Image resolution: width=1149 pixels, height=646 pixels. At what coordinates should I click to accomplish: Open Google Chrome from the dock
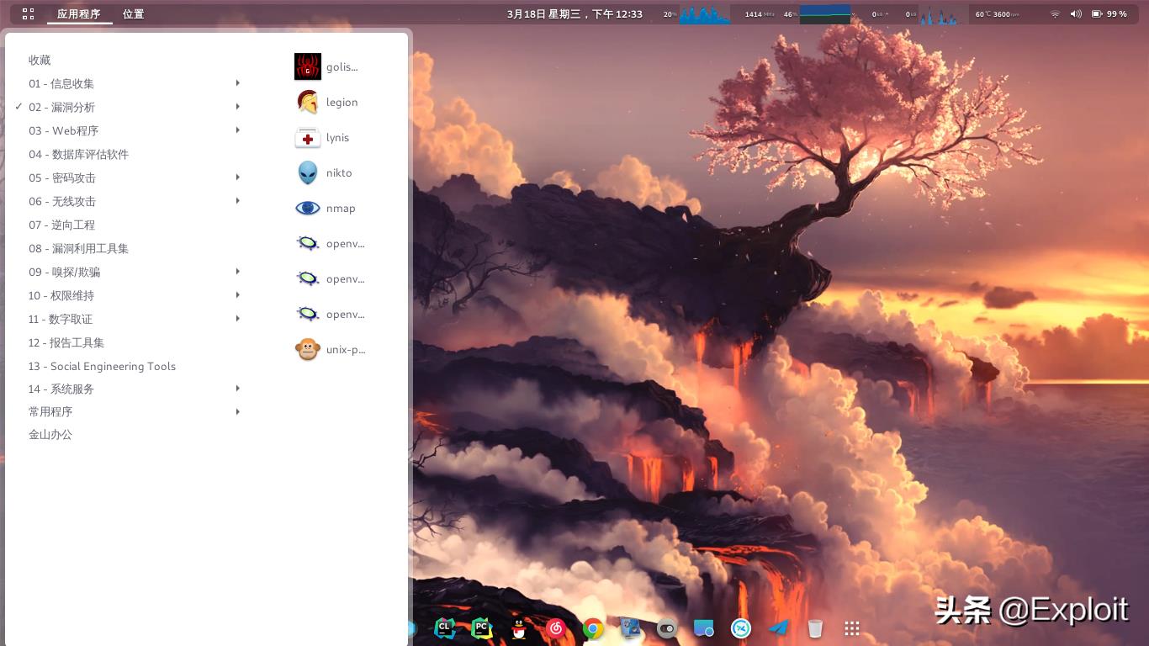point(593,628)
